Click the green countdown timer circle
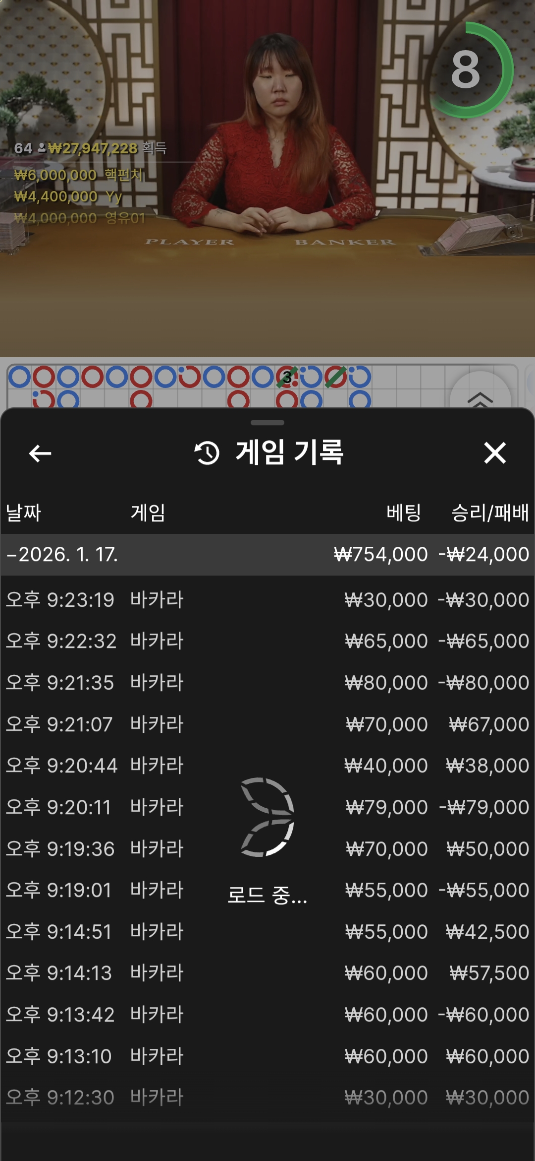 coord(466,70)
